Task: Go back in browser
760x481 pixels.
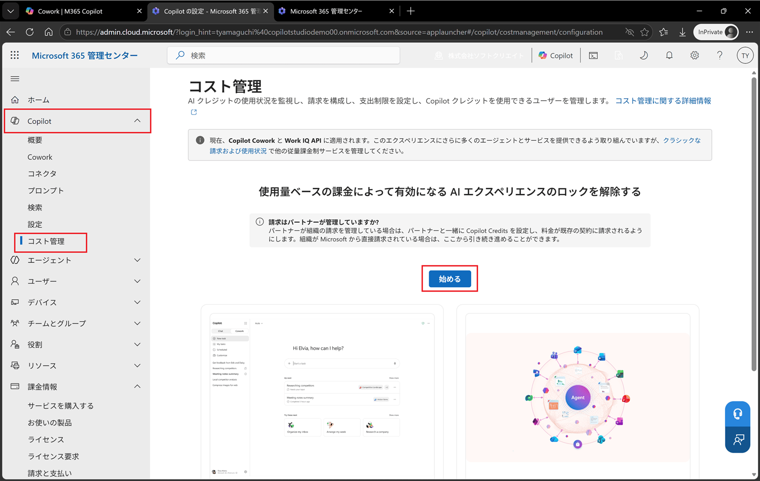Action: (x=11, y=32)
